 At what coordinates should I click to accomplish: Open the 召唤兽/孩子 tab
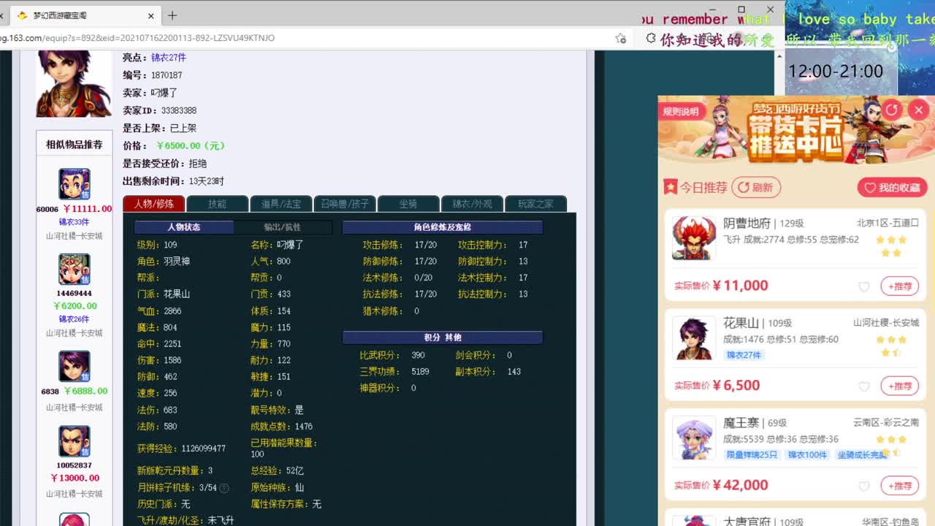345,204
